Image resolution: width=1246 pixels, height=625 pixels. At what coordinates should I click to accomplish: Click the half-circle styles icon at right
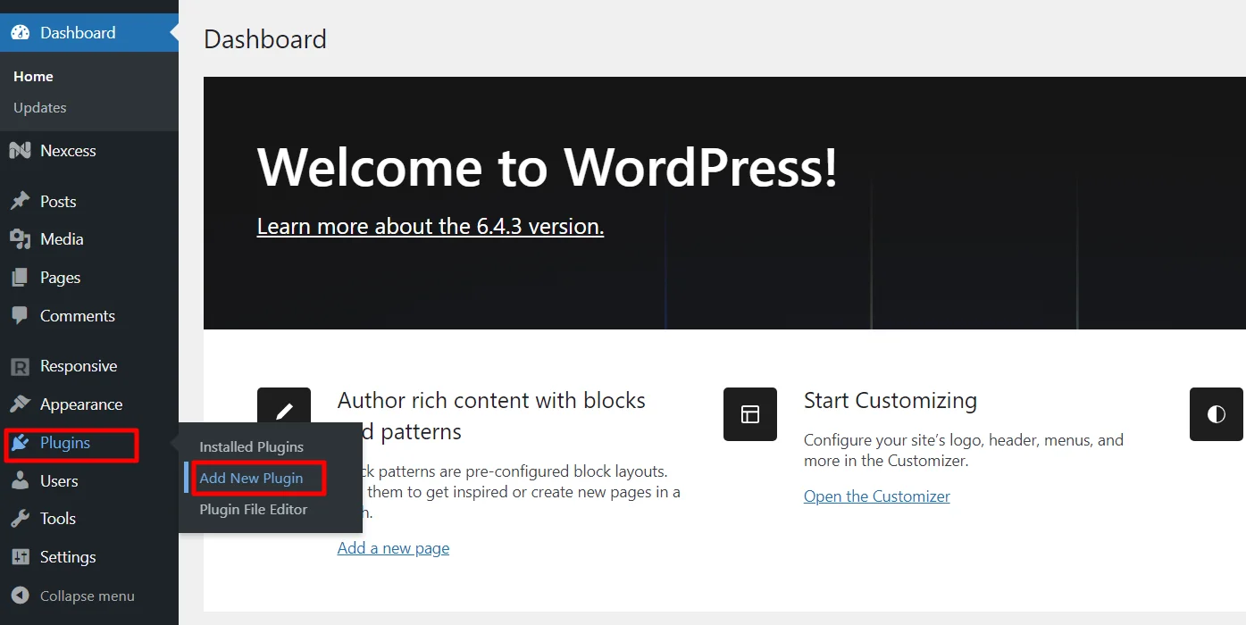click(x=1217, y=414)
